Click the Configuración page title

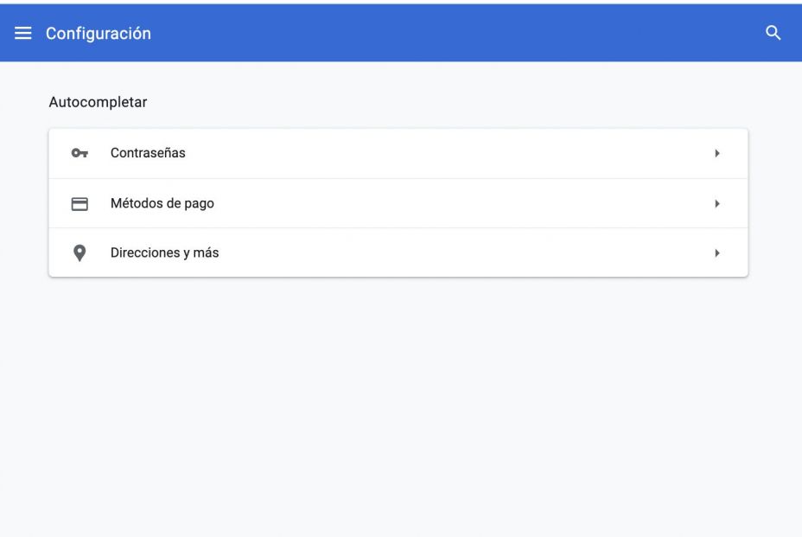pyautogui.click(x=98, y=34)
